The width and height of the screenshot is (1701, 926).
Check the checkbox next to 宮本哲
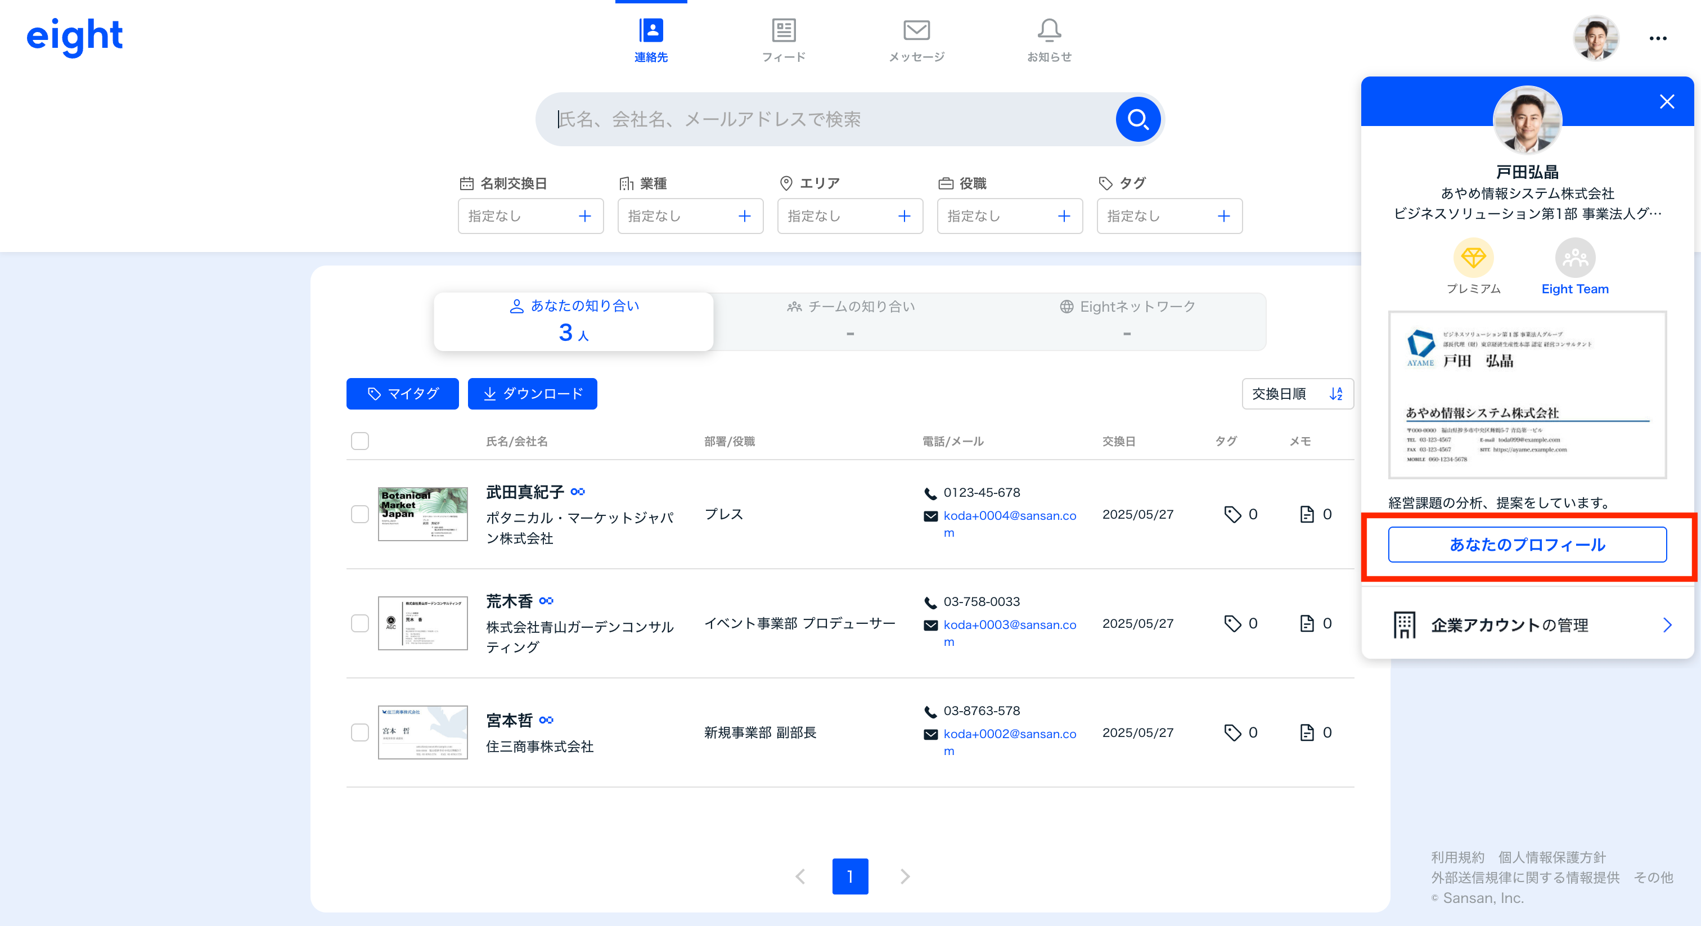click(360, 732)
